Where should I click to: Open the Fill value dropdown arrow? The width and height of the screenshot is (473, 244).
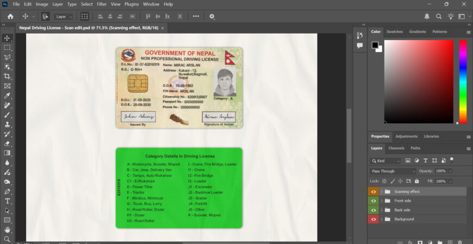click(x=450, y=181)
